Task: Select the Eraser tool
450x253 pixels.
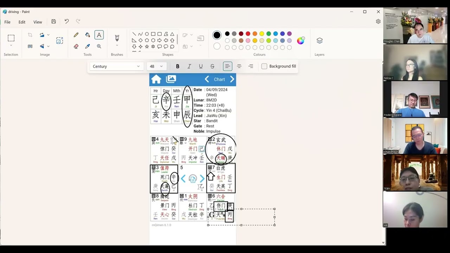Action: click(76, 46)
